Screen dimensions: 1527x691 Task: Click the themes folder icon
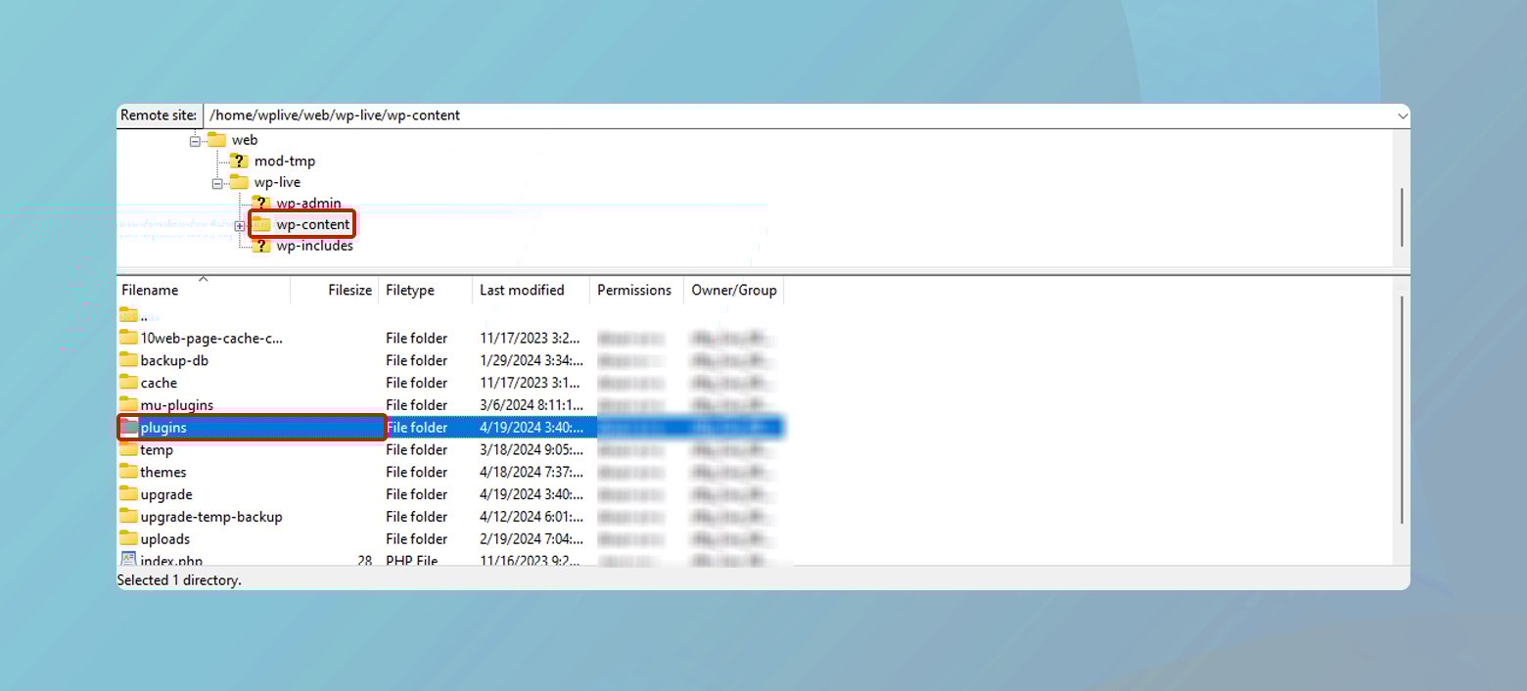(129, 472)
